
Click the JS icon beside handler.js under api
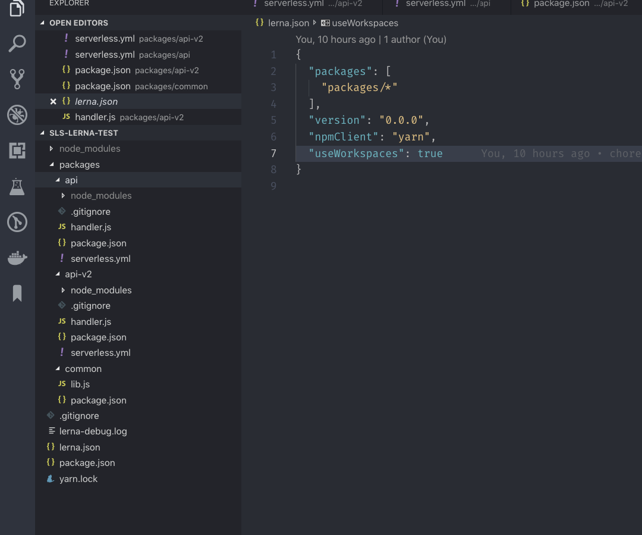(x=61, y=227)
